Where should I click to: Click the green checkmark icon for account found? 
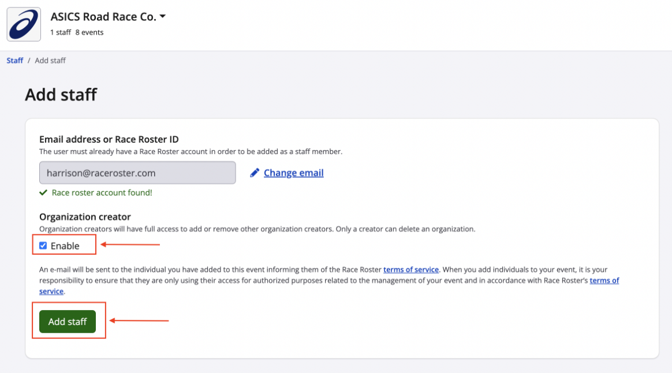(43, 193)
